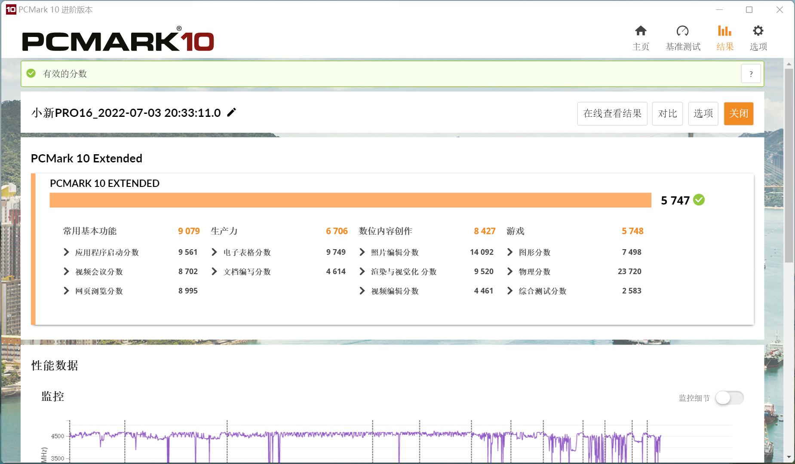Select the 结果 tab label

click(724, 47)
